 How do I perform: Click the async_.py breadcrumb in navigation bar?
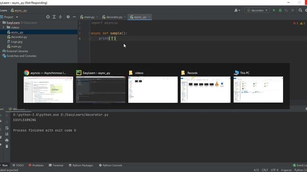19,11
